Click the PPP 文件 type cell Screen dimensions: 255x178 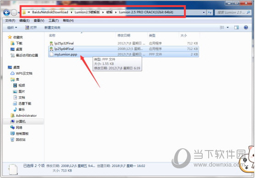155,54
